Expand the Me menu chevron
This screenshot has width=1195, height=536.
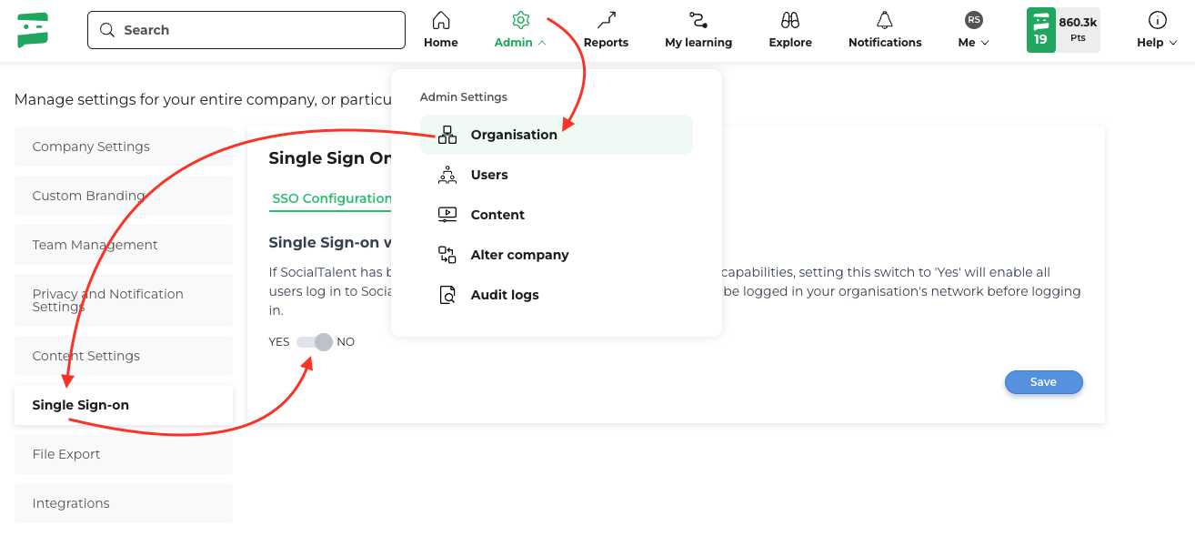point(985,43)
